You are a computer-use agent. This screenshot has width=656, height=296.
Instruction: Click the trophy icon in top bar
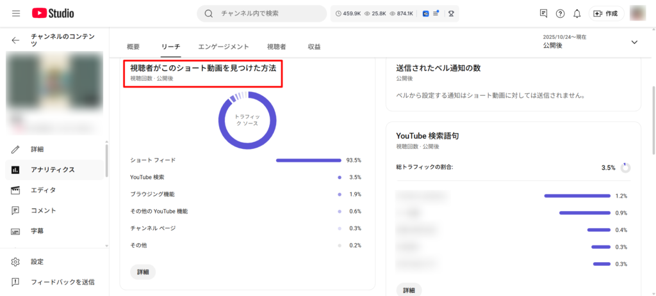[451, 13]
